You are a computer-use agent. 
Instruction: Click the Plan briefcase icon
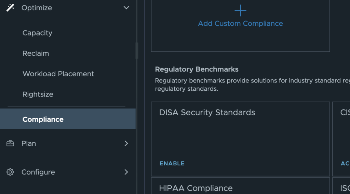(x=10, y=143)
